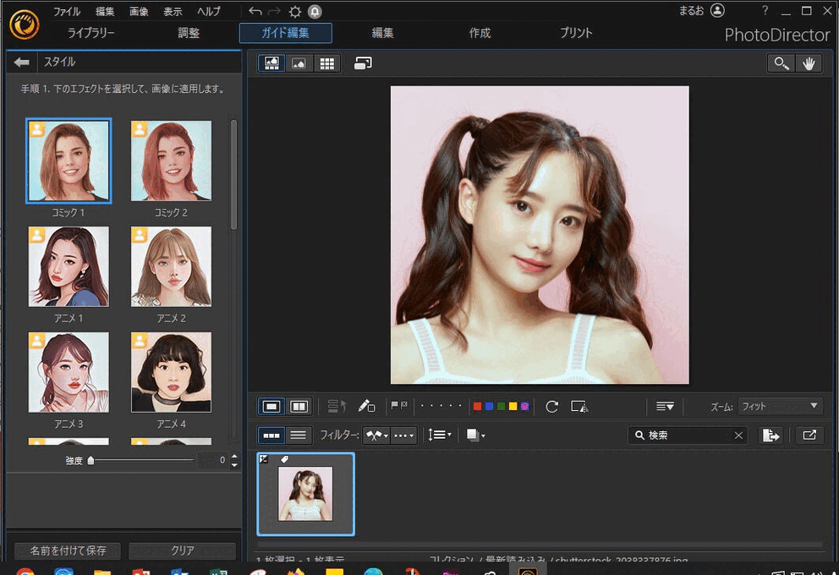Apply the アニメ 2 style thumbnail
The width and height of the screenshot is (839, 575).
tap(171, 267)
